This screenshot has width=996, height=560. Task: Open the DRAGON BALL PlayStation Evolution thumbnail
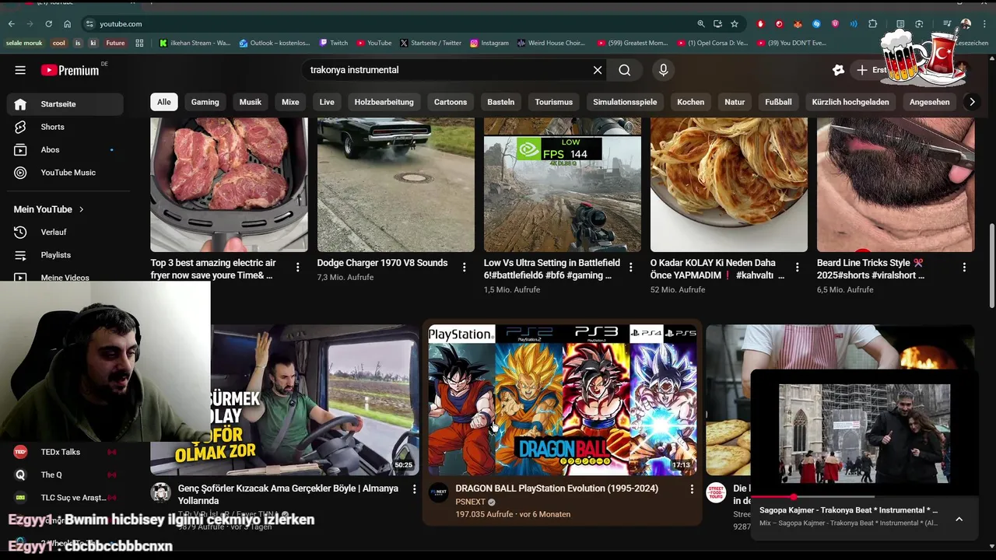click(563, 400)
